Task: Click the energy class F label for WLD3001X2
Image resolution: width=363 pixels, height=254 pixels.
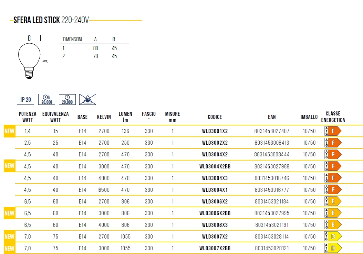Action: [333, 131]
